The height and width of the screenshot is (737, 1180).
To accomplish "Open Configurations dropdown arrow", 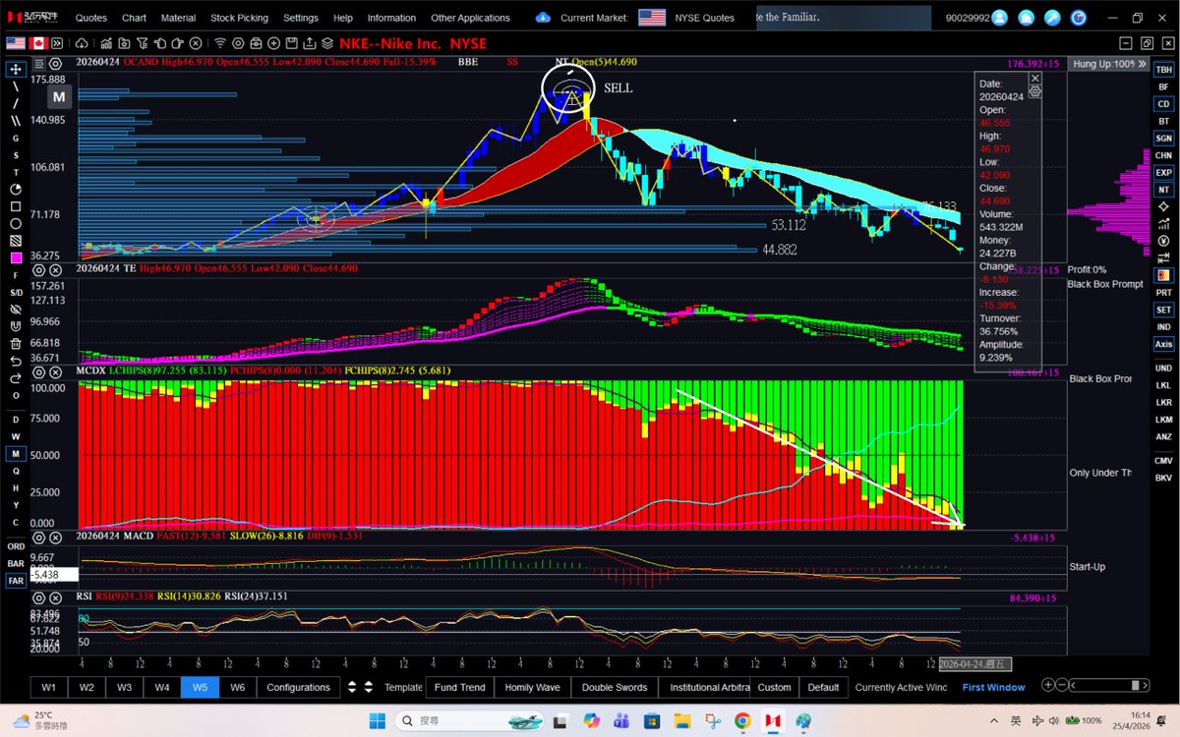I will 350,687.
